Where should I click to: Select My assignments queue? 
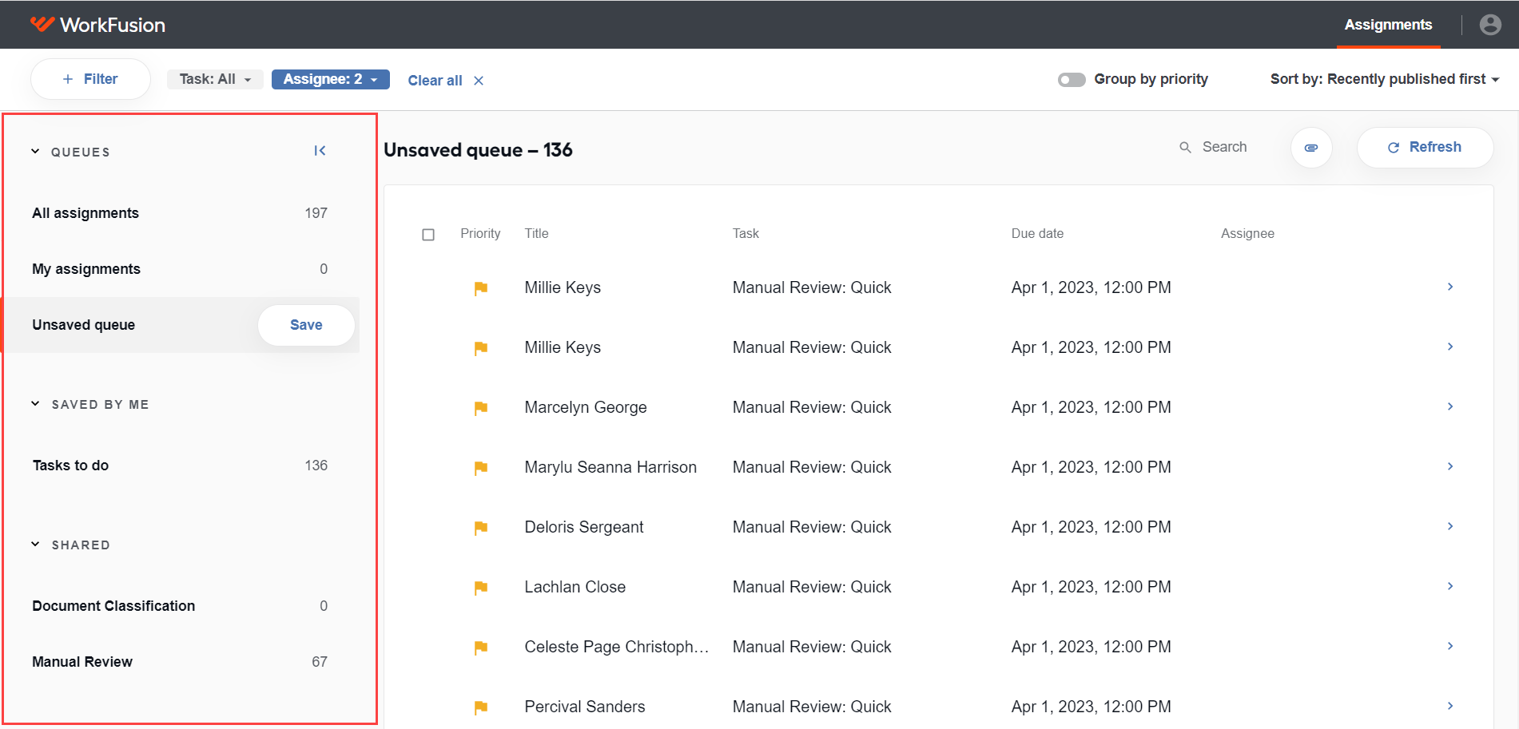pos(180,269)
